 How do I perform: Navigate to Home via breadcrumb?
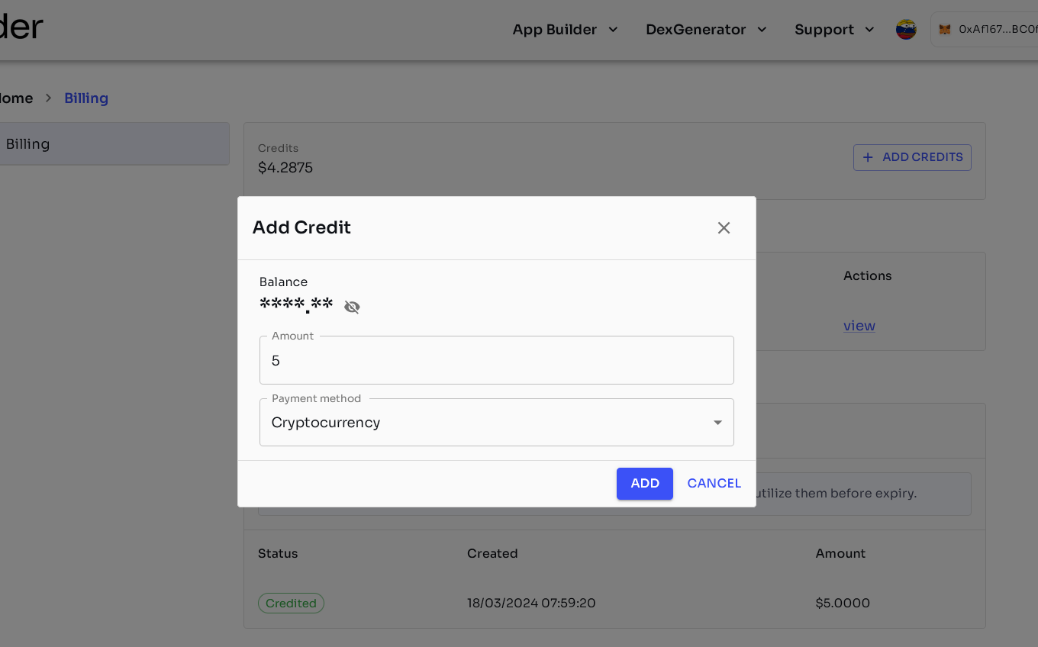15,98
